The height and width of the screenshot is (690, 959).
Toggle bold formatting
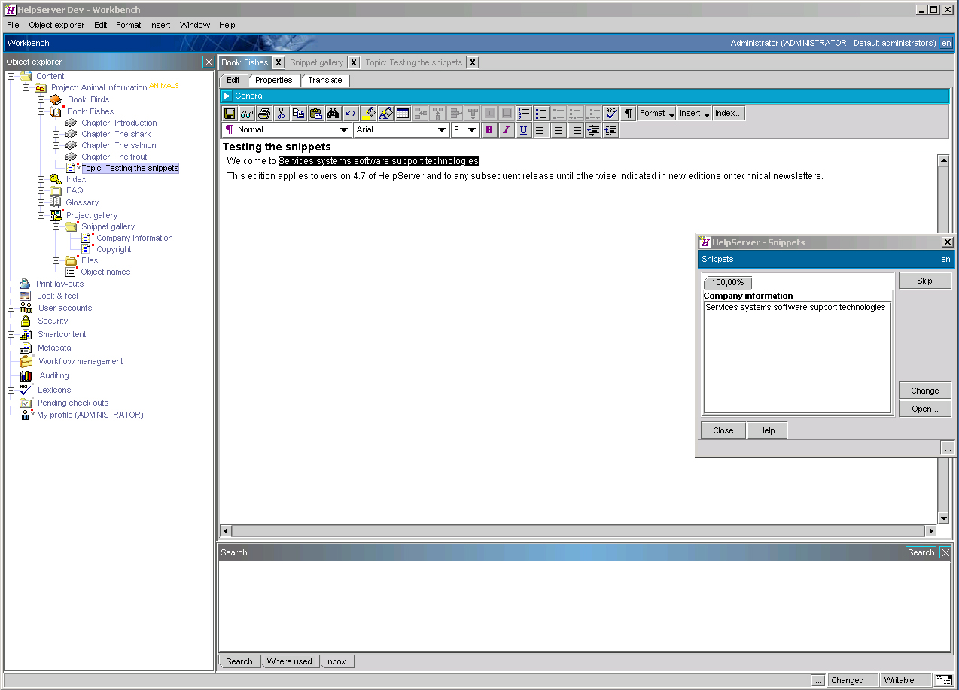(x=489, y=130)
